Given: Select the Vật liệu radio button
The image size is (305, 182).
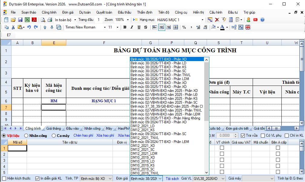Looking at the screenshot, I should tap(4, 135).
